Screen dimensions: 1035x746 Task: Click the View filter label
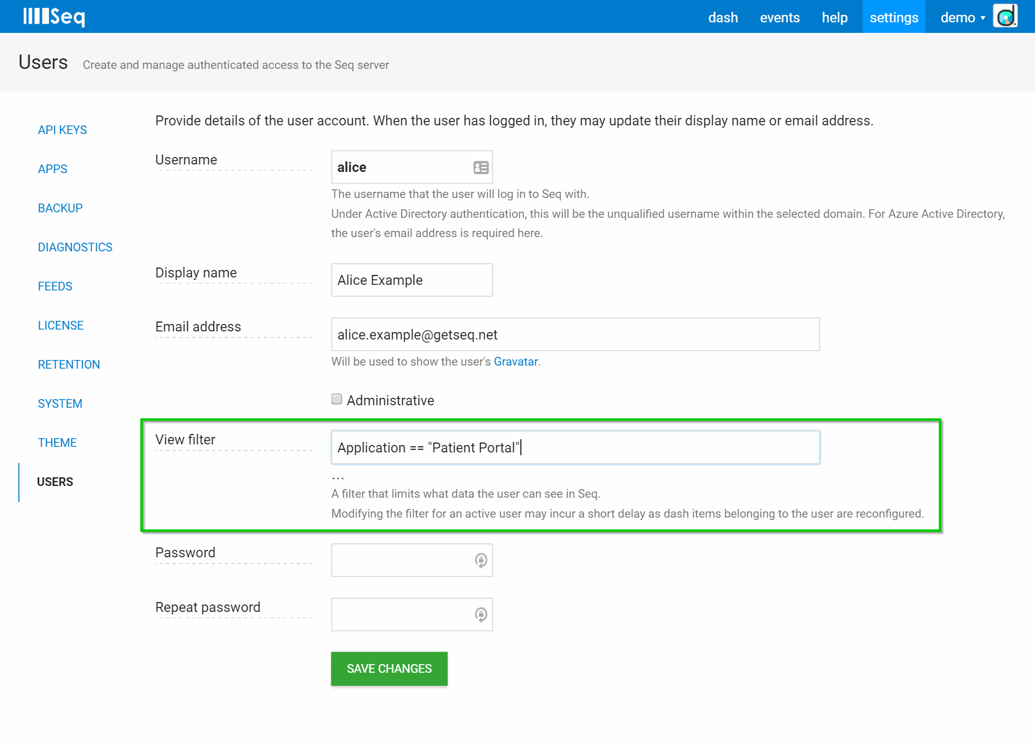(x=185, y=439)
